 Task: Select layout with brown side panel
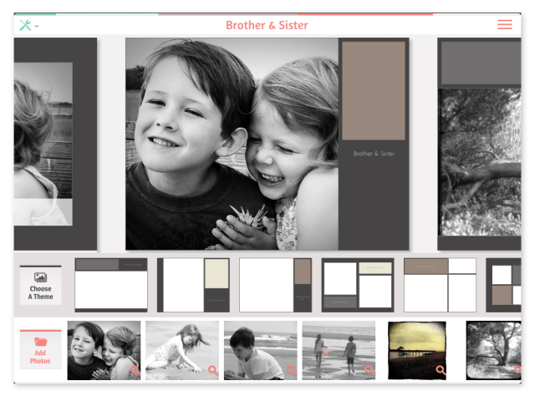[275, 285]
